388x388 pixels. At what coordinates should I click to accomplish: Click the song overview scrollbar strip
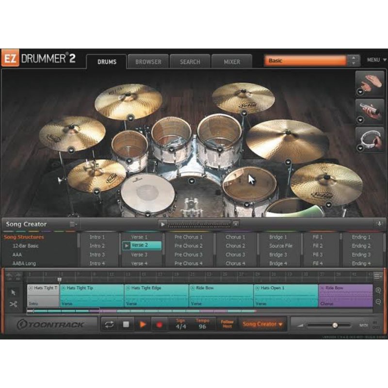(199, 311)
